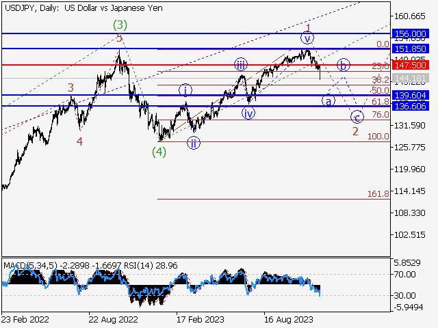Click the gray 144.181 current price label

[410, 79]
